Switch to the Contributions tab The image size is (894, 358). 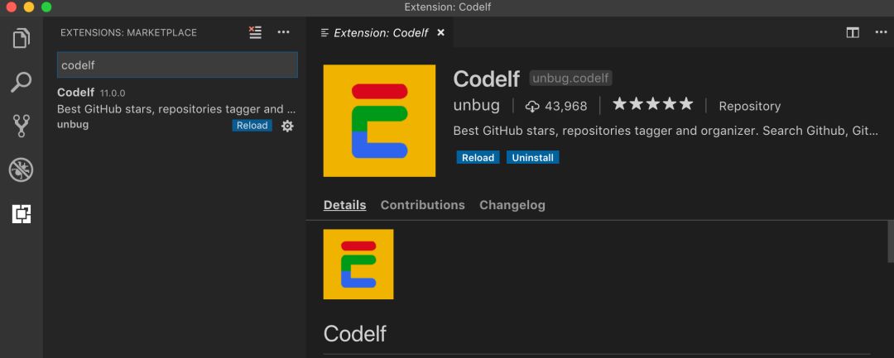422,205
